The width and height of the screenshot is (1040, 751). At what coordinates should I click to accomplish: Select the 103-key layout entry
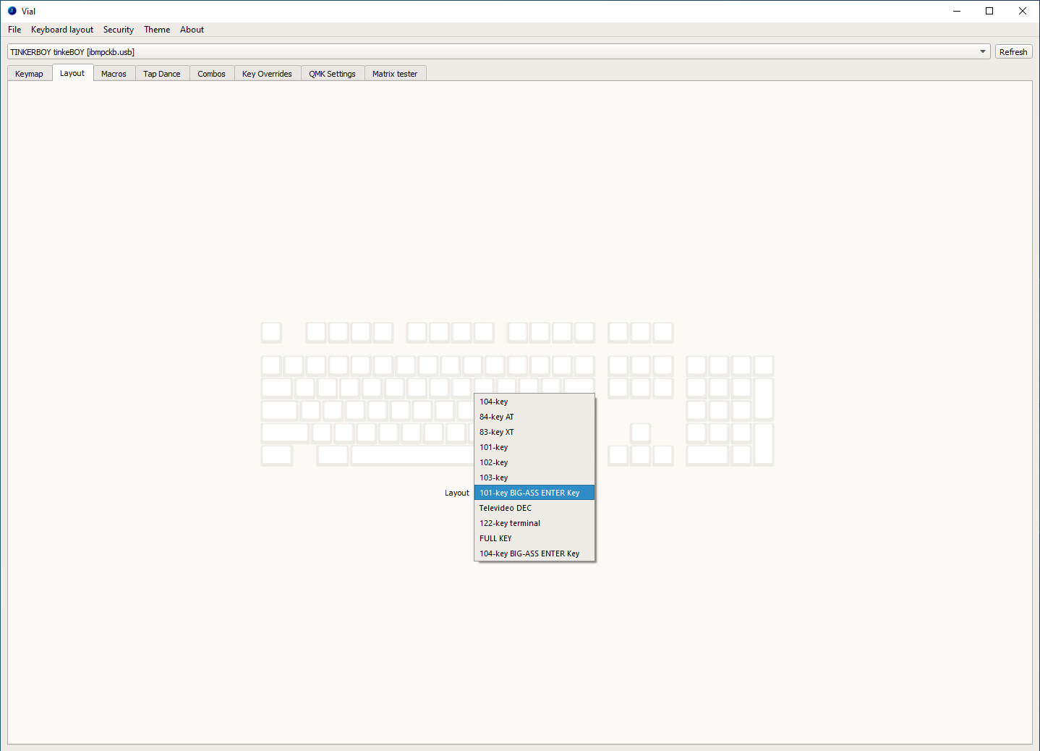[534, 478]
